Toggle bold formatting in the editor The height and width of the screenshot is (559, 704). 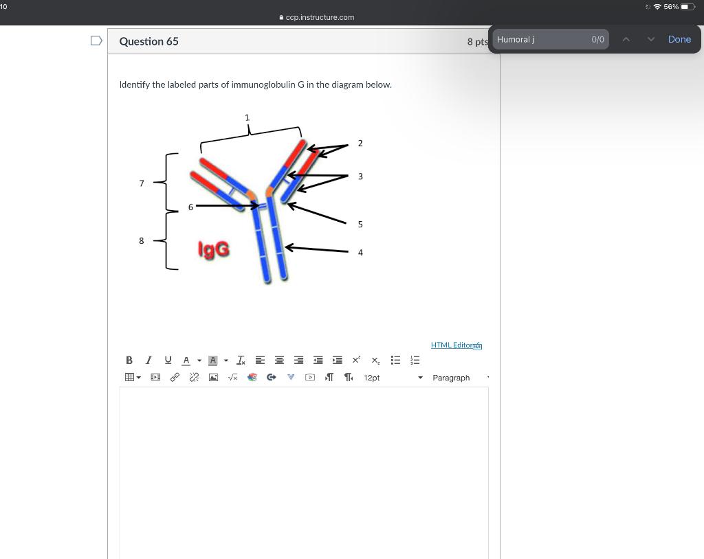(x=129, y=360)
